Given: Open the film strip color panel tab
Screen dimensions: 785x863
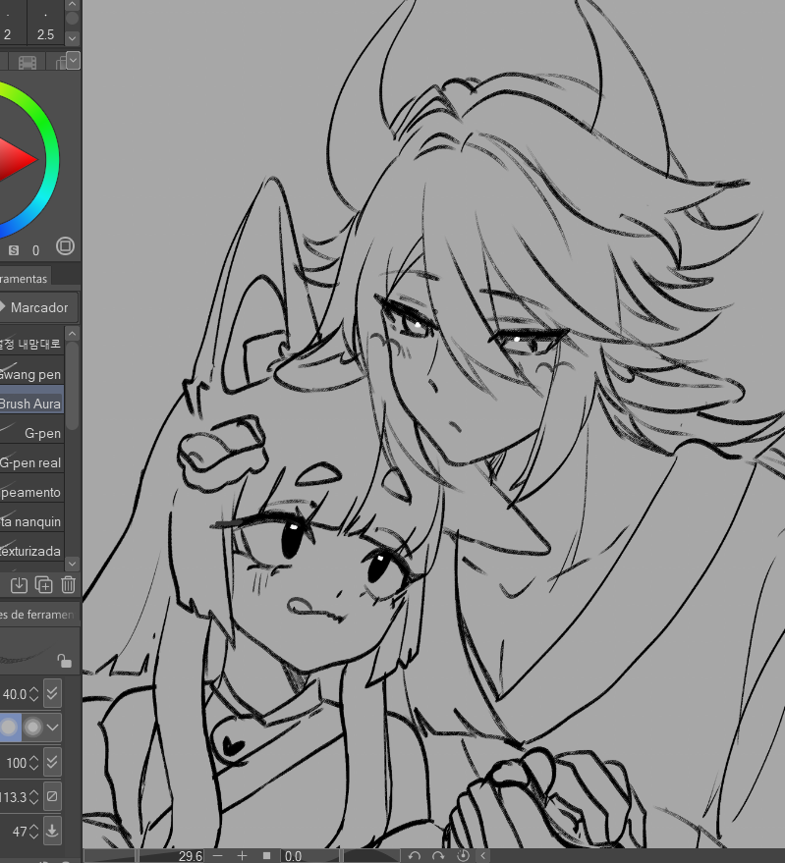Looking at the screenshot, I should pyautogui.click(x=27, y=62).
